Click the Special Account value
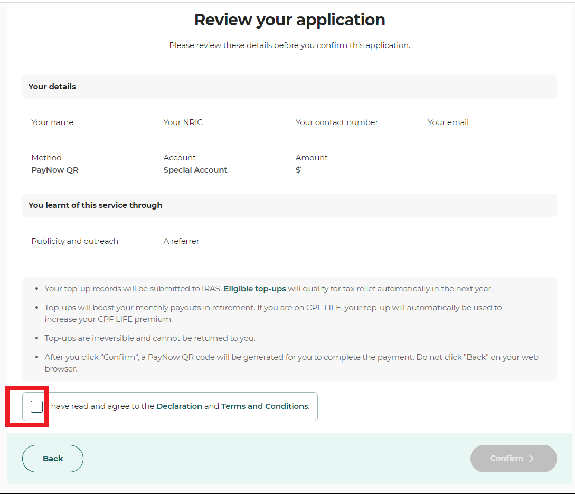The width and height of the screenshot is (575, 494). pyautogui.click(x=195, y=170)
